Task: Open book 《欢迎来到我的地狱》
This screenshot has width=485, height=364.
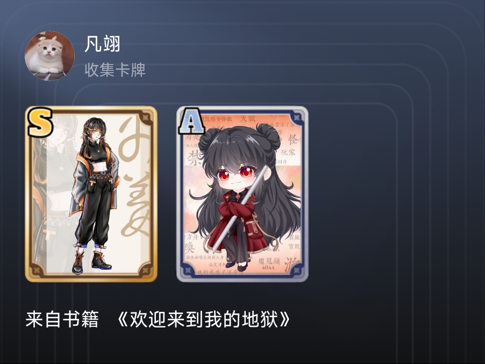Action: pyautogui.click(x=204, y=319)
